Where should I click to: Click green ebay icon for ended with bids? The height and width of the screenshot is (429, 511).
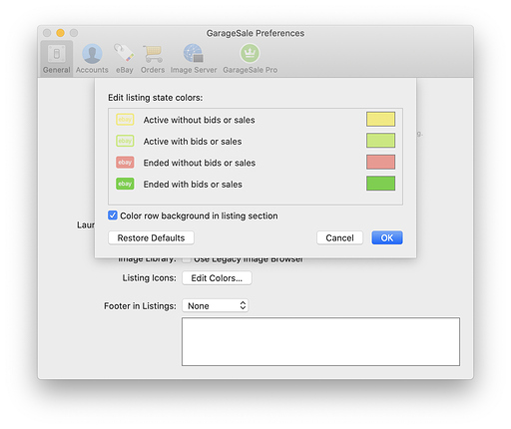tap(125, 184)
